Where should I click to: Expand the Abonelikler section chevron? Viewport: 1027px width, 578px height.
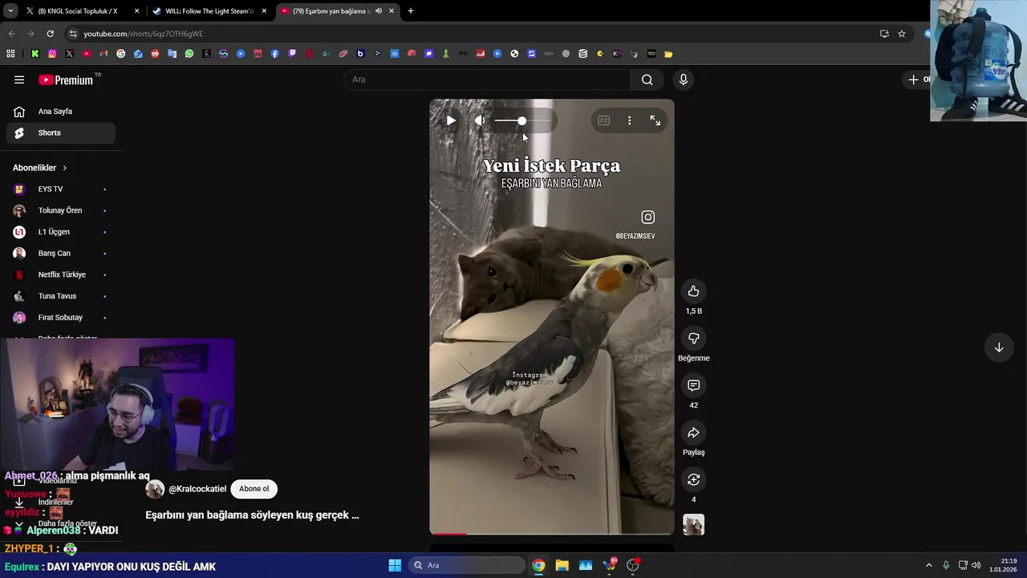click(64, 168)
